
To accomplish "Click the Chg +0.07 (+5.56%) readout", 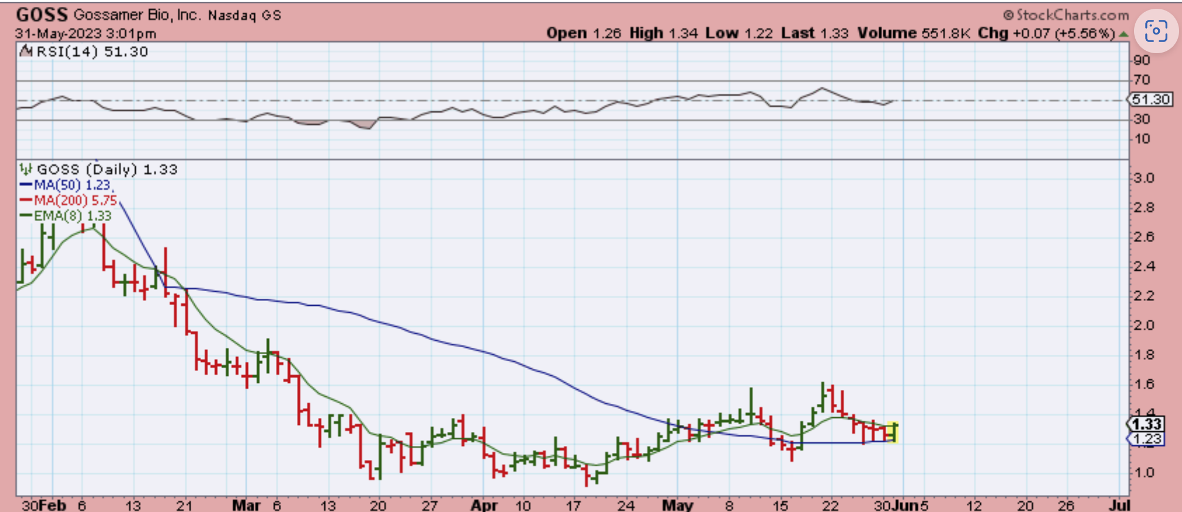I will pyautogui.click(x=1046, y=33).
